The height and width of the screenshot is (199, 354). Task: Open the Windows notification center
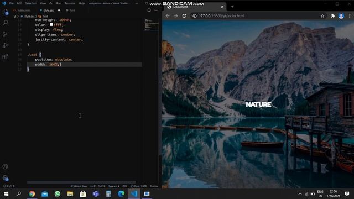(x=347, y=194)
